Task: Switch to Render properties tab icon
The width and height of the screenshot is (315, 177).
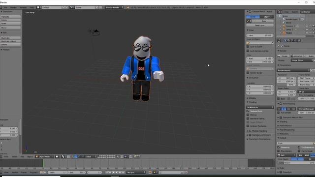Action: click(285, 40)
